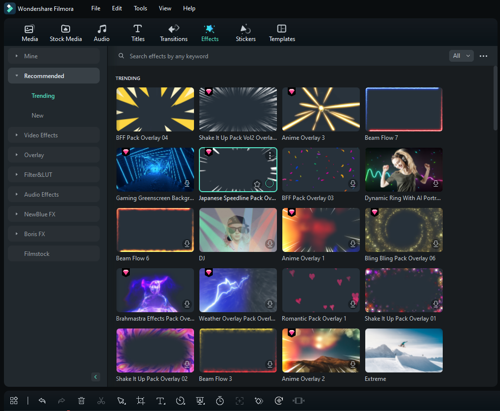This screenshot has width=500, height=411.
Task: Click the text tool icon in toolbar
Action: pos(160,401)
